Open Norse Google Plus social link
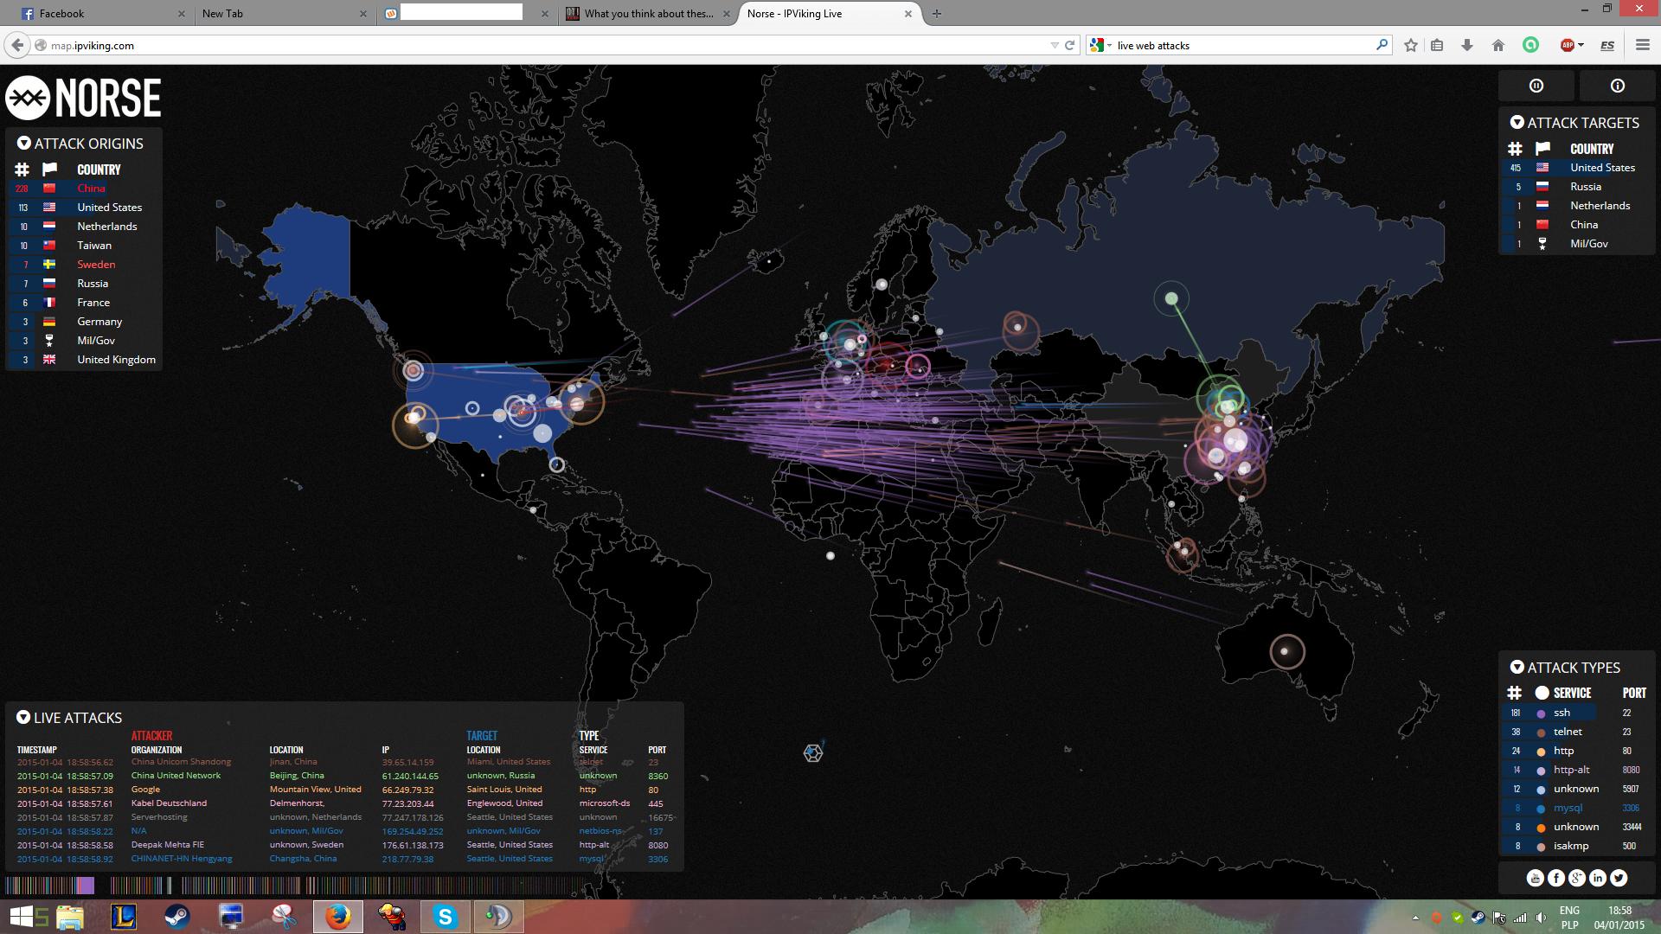Image resolution: width=1661 pixels, height=934 pixels. click(1576, 878)
